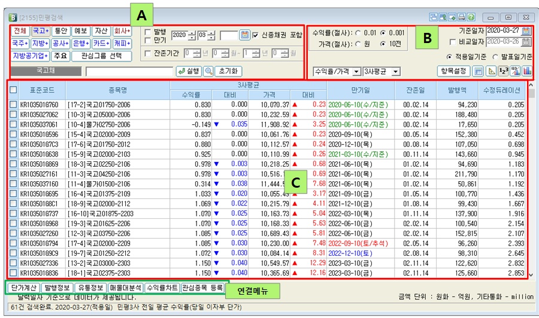Select the 예보 category button
Image resolution: width=539 pixels, height=318 pixels.
click(81, 31)
